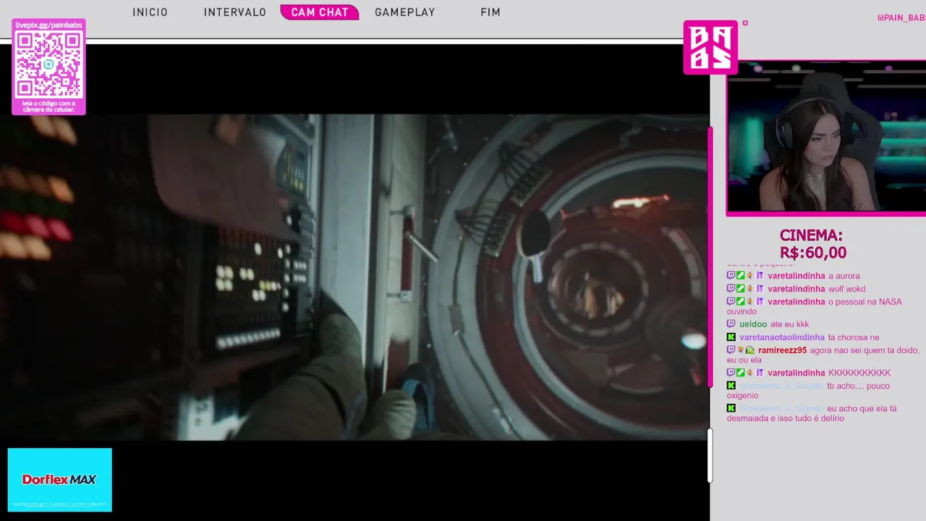
Task: Open the ramireezz95 username
Action: (x=782, y=350)
